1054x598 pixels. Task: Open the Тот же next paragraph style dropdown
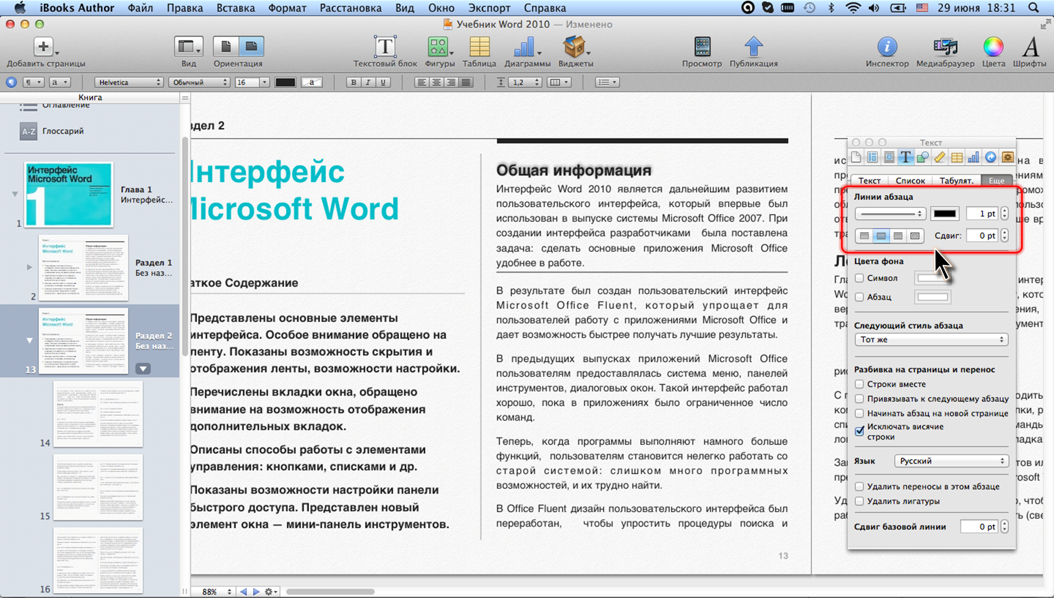[x=931, y=340]
